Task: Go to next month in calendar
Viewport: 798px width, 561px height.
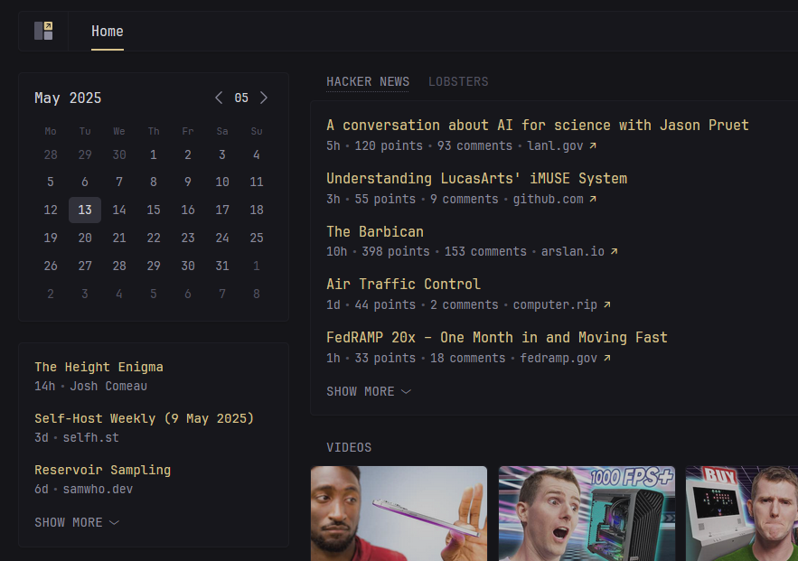Action: coord(264,98)
